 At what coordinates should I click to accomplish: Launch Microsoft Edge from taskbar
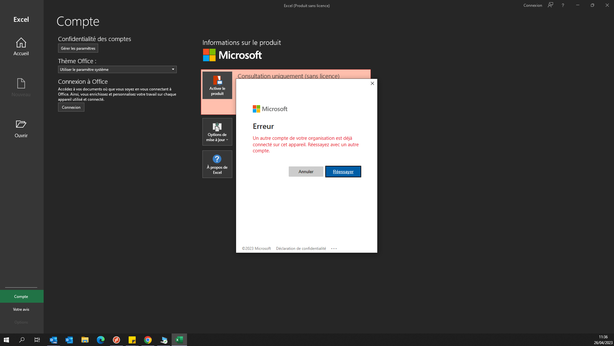[101, 340]
